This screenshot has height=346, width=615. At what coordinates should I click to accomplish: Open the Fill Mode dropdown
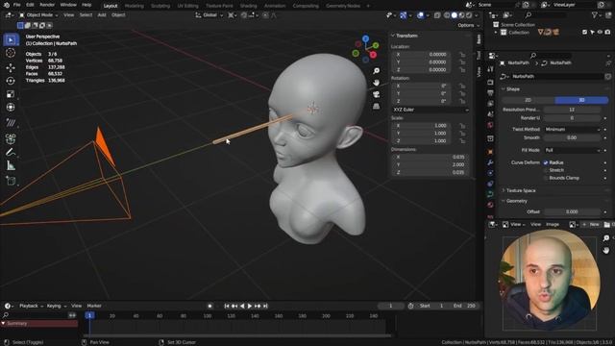pos(573,150)
